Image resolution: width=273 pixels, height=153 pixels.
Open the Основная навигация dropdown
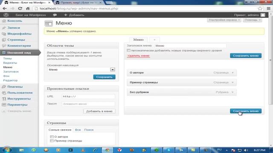pyautogui.click(x=81, y=70)
